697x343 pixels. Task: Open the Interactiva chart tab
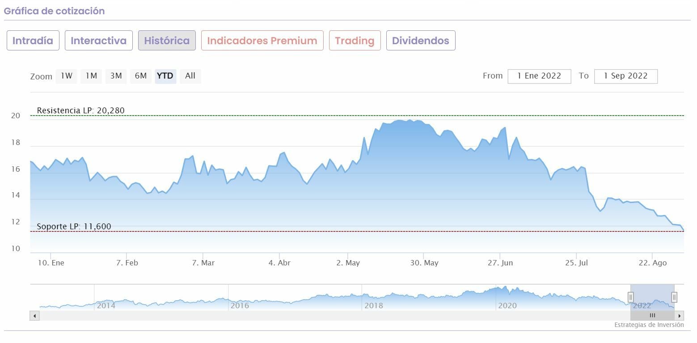pyautogui.click(x=98, y=41)
